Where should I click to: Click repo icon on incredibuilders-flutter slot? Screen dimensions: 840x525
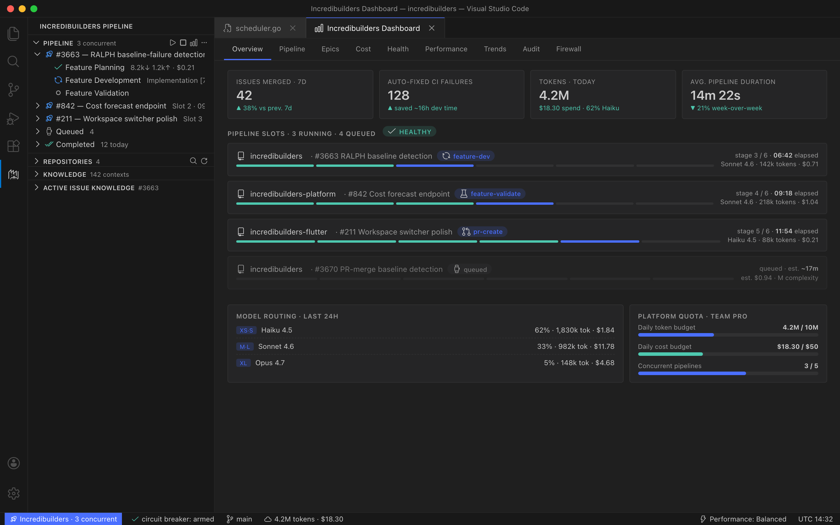tap(241, 232)
